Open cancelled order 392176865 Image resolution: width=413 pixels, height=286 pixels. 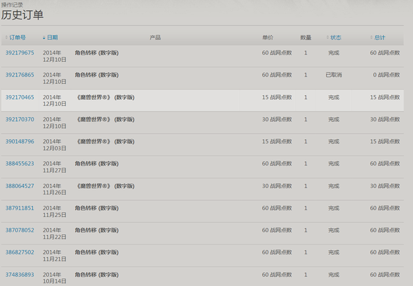click(20, 75)
